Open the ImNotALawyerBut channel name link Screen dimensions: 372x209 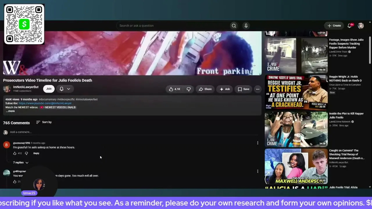point(26,87)
